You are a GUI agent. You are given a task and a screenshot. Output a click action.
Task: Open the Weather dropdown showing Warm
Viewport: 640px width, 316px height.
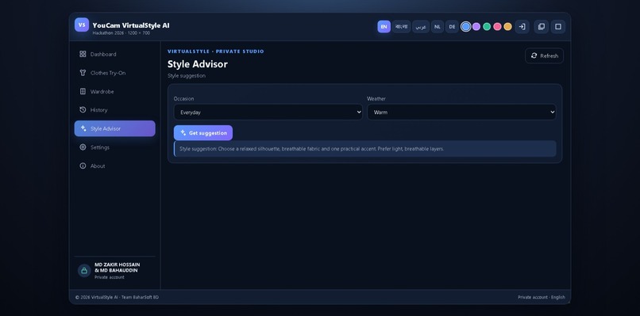click(x=461, y=112)
